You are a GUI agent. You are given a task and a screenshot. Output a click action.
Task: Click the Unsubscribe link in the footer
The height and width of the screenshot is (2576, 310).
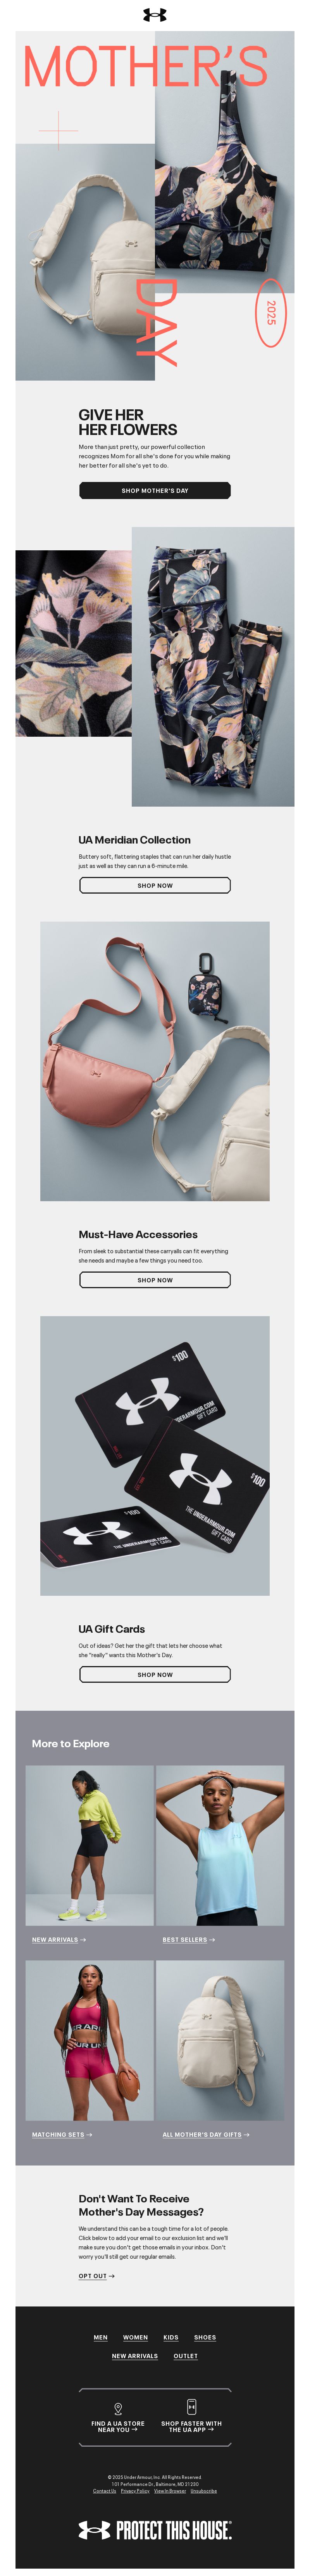(x=203, y=2490)
